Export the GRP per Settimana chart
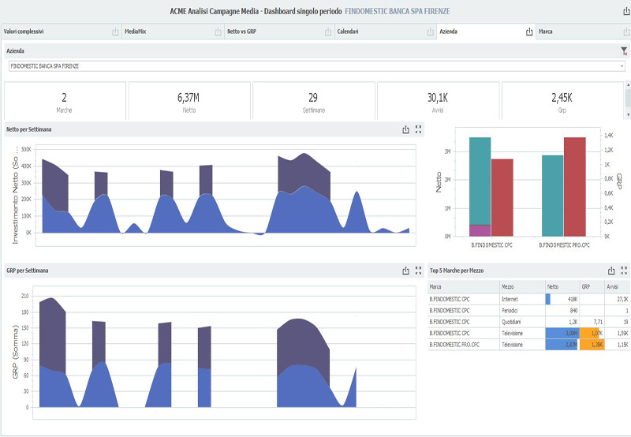The width and height of the screenshot is (631, 437). click(405, 271)
